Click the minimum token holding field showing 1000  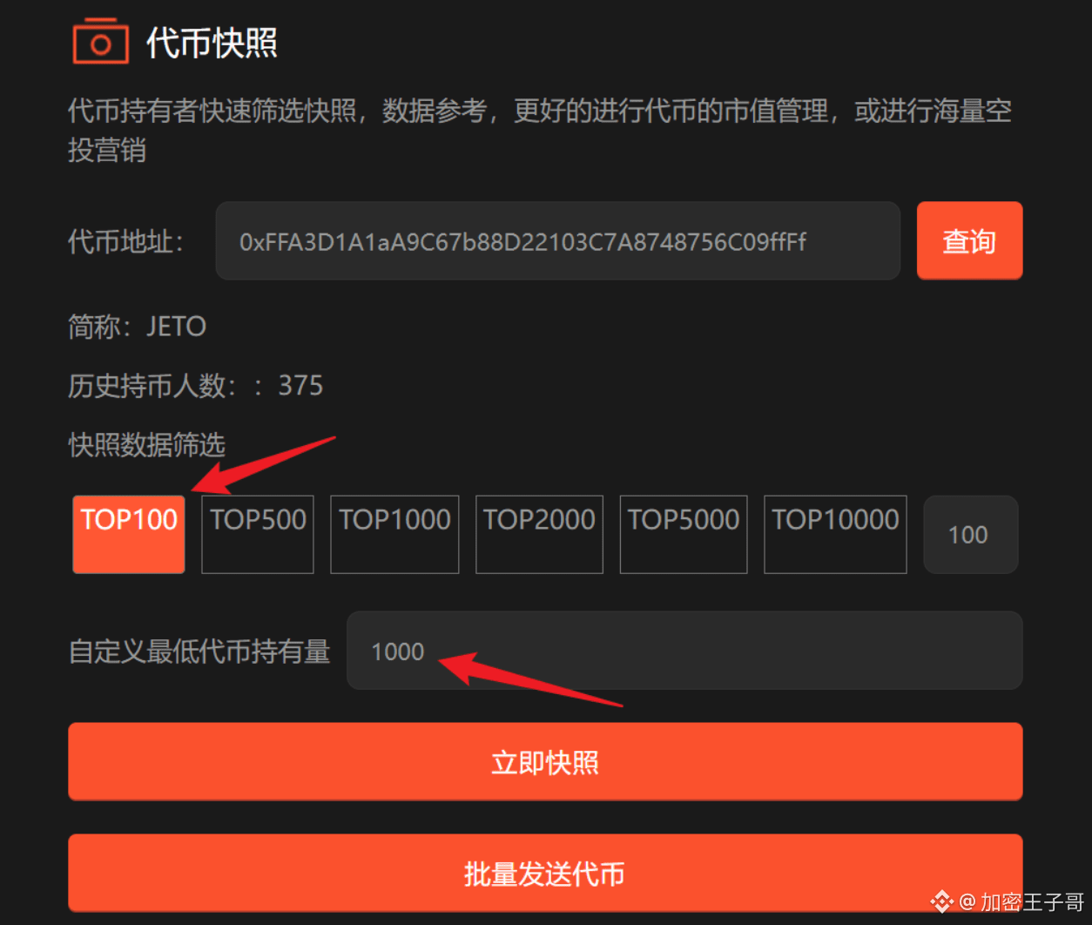[x=684, y=651]
